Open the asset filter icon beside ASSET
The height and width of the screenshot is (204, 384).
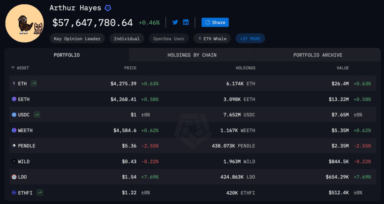click(x=13, y=68)
